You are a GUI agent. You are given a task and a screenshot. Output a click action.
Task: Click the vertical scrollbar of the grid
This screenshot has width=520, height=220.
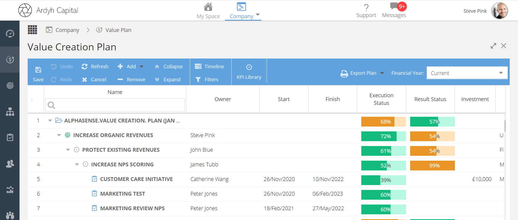pyautogui.click(x=505, y=126)
